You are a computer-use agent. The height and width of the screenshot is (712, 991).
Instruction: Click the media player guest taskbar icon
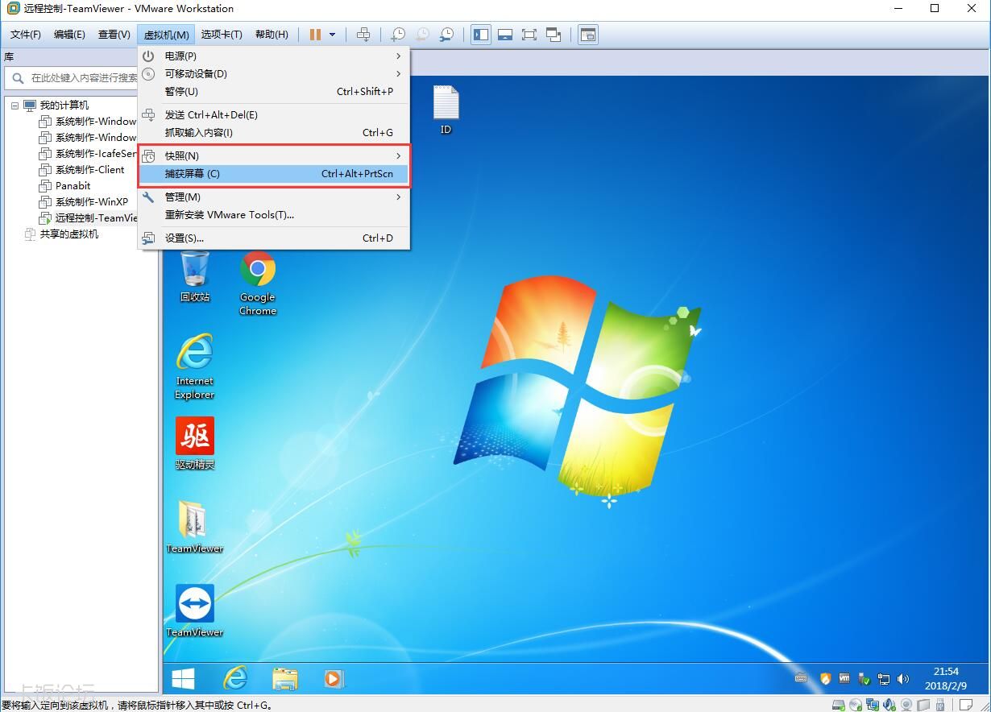pyautogui.click(x=334, y=679)
